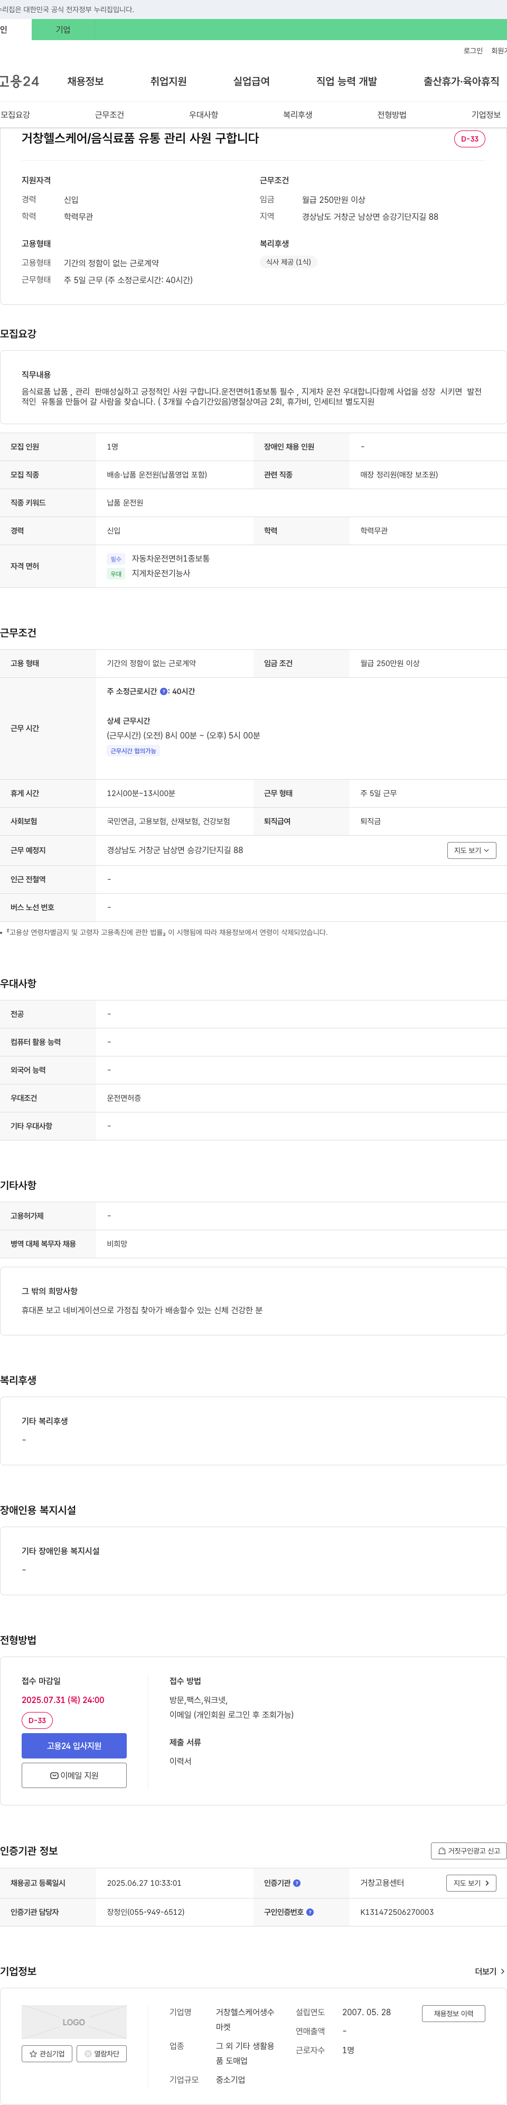Click the 로그인 link

click(x=473, y=51)
